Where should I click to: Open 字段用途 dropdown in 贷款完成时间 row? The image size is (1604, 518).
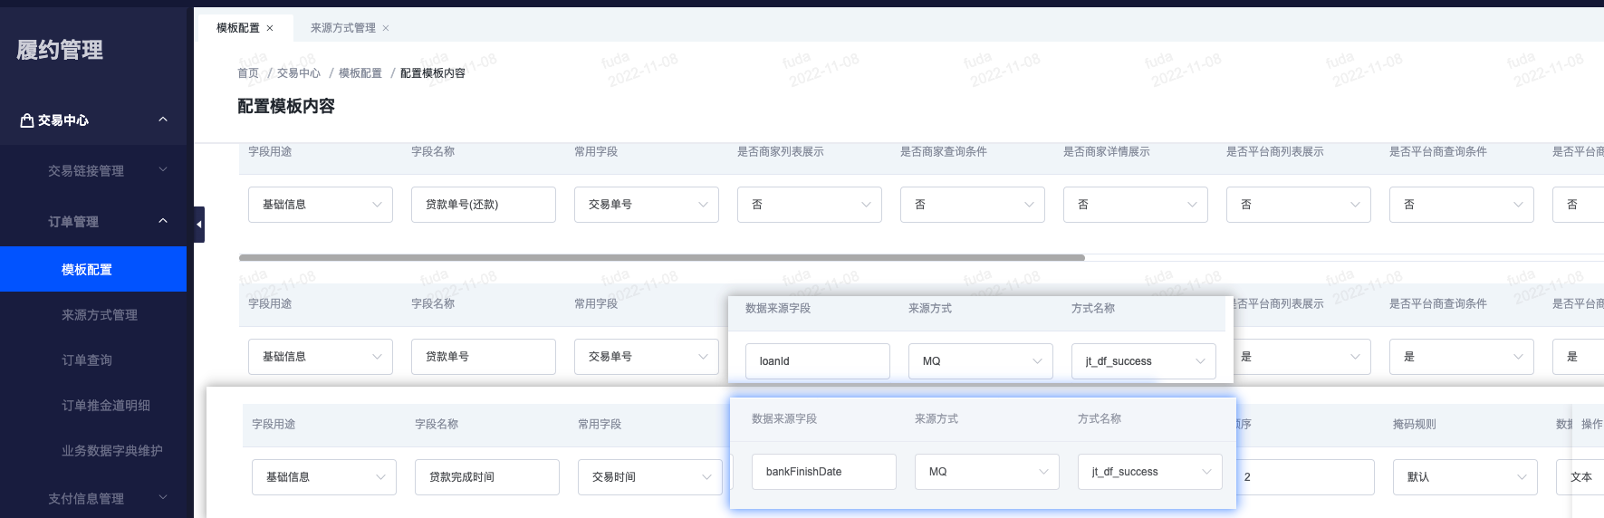324,477
